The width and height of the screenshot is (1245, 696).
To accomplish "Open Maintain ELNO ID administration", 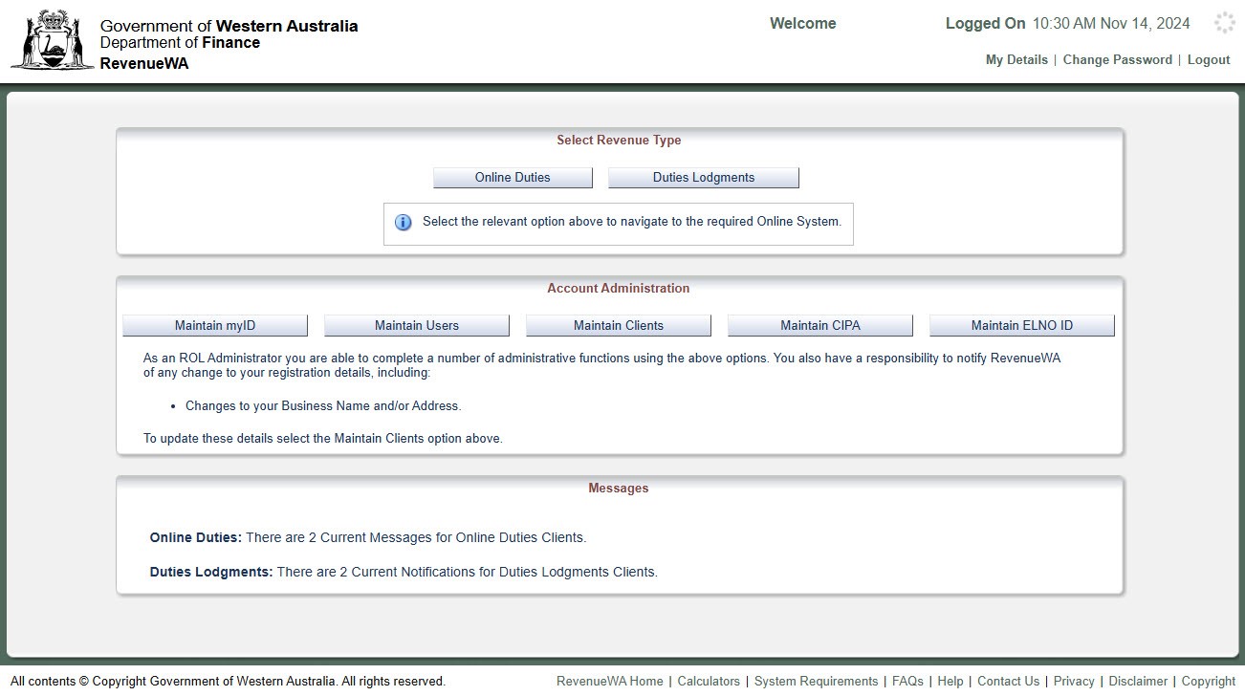I will [x=1021, y=326].
